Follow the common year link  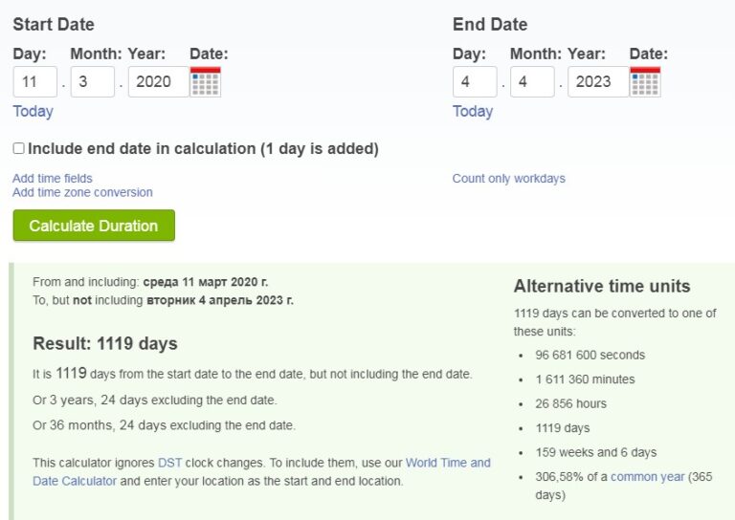coord(647,477)
